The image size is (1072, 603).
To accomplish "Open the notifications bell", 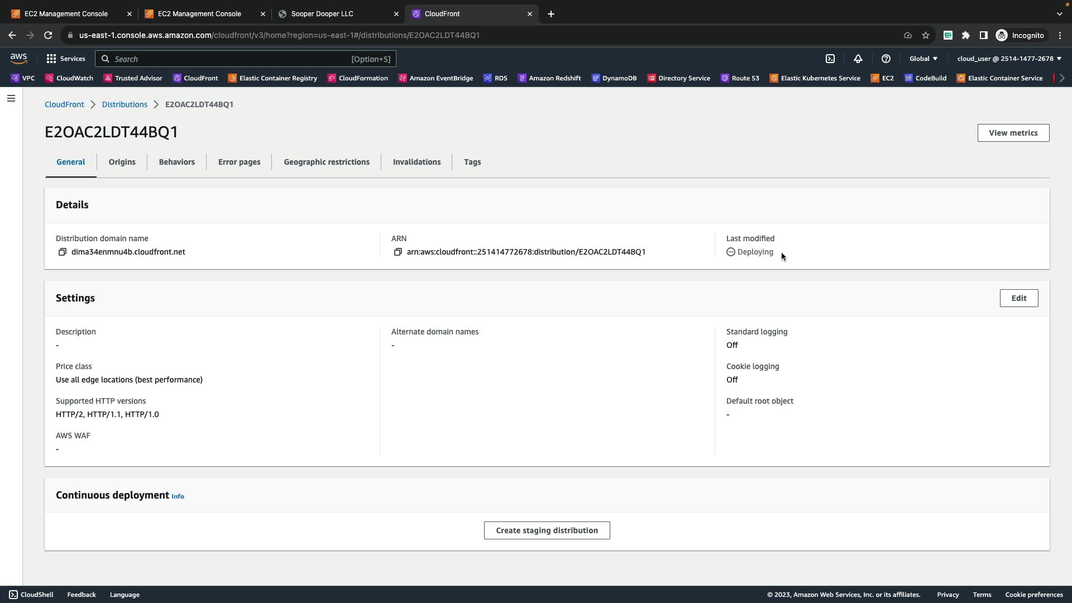I will click(858, 59).
